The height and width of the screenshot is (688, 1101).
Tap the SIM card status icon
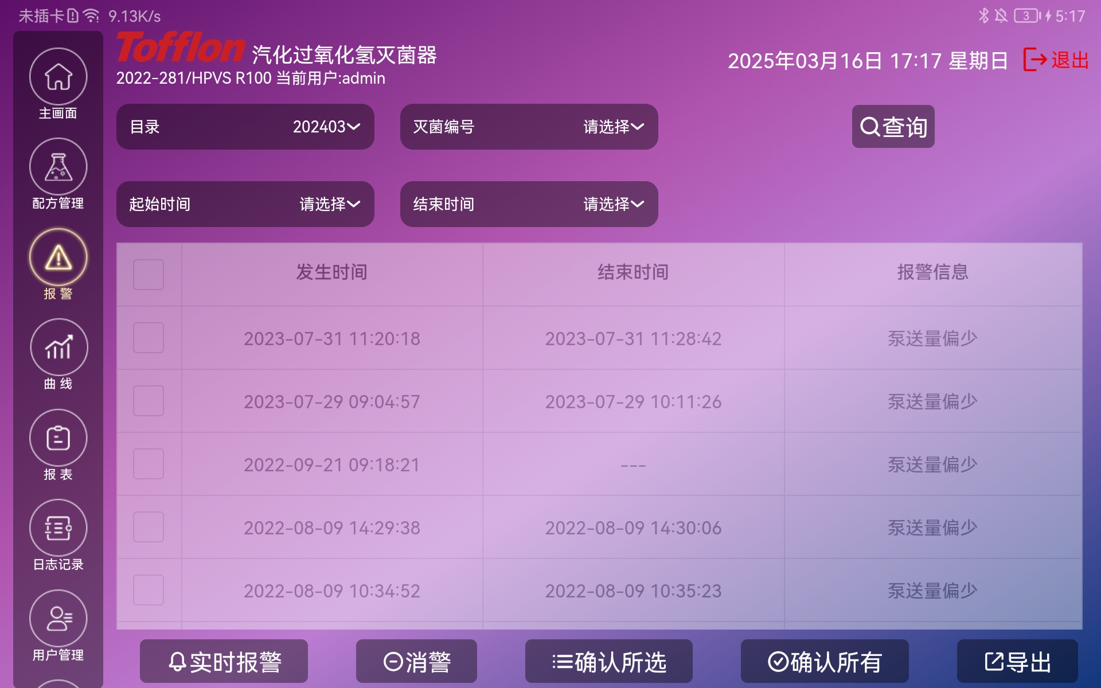(x=73, y=15)
